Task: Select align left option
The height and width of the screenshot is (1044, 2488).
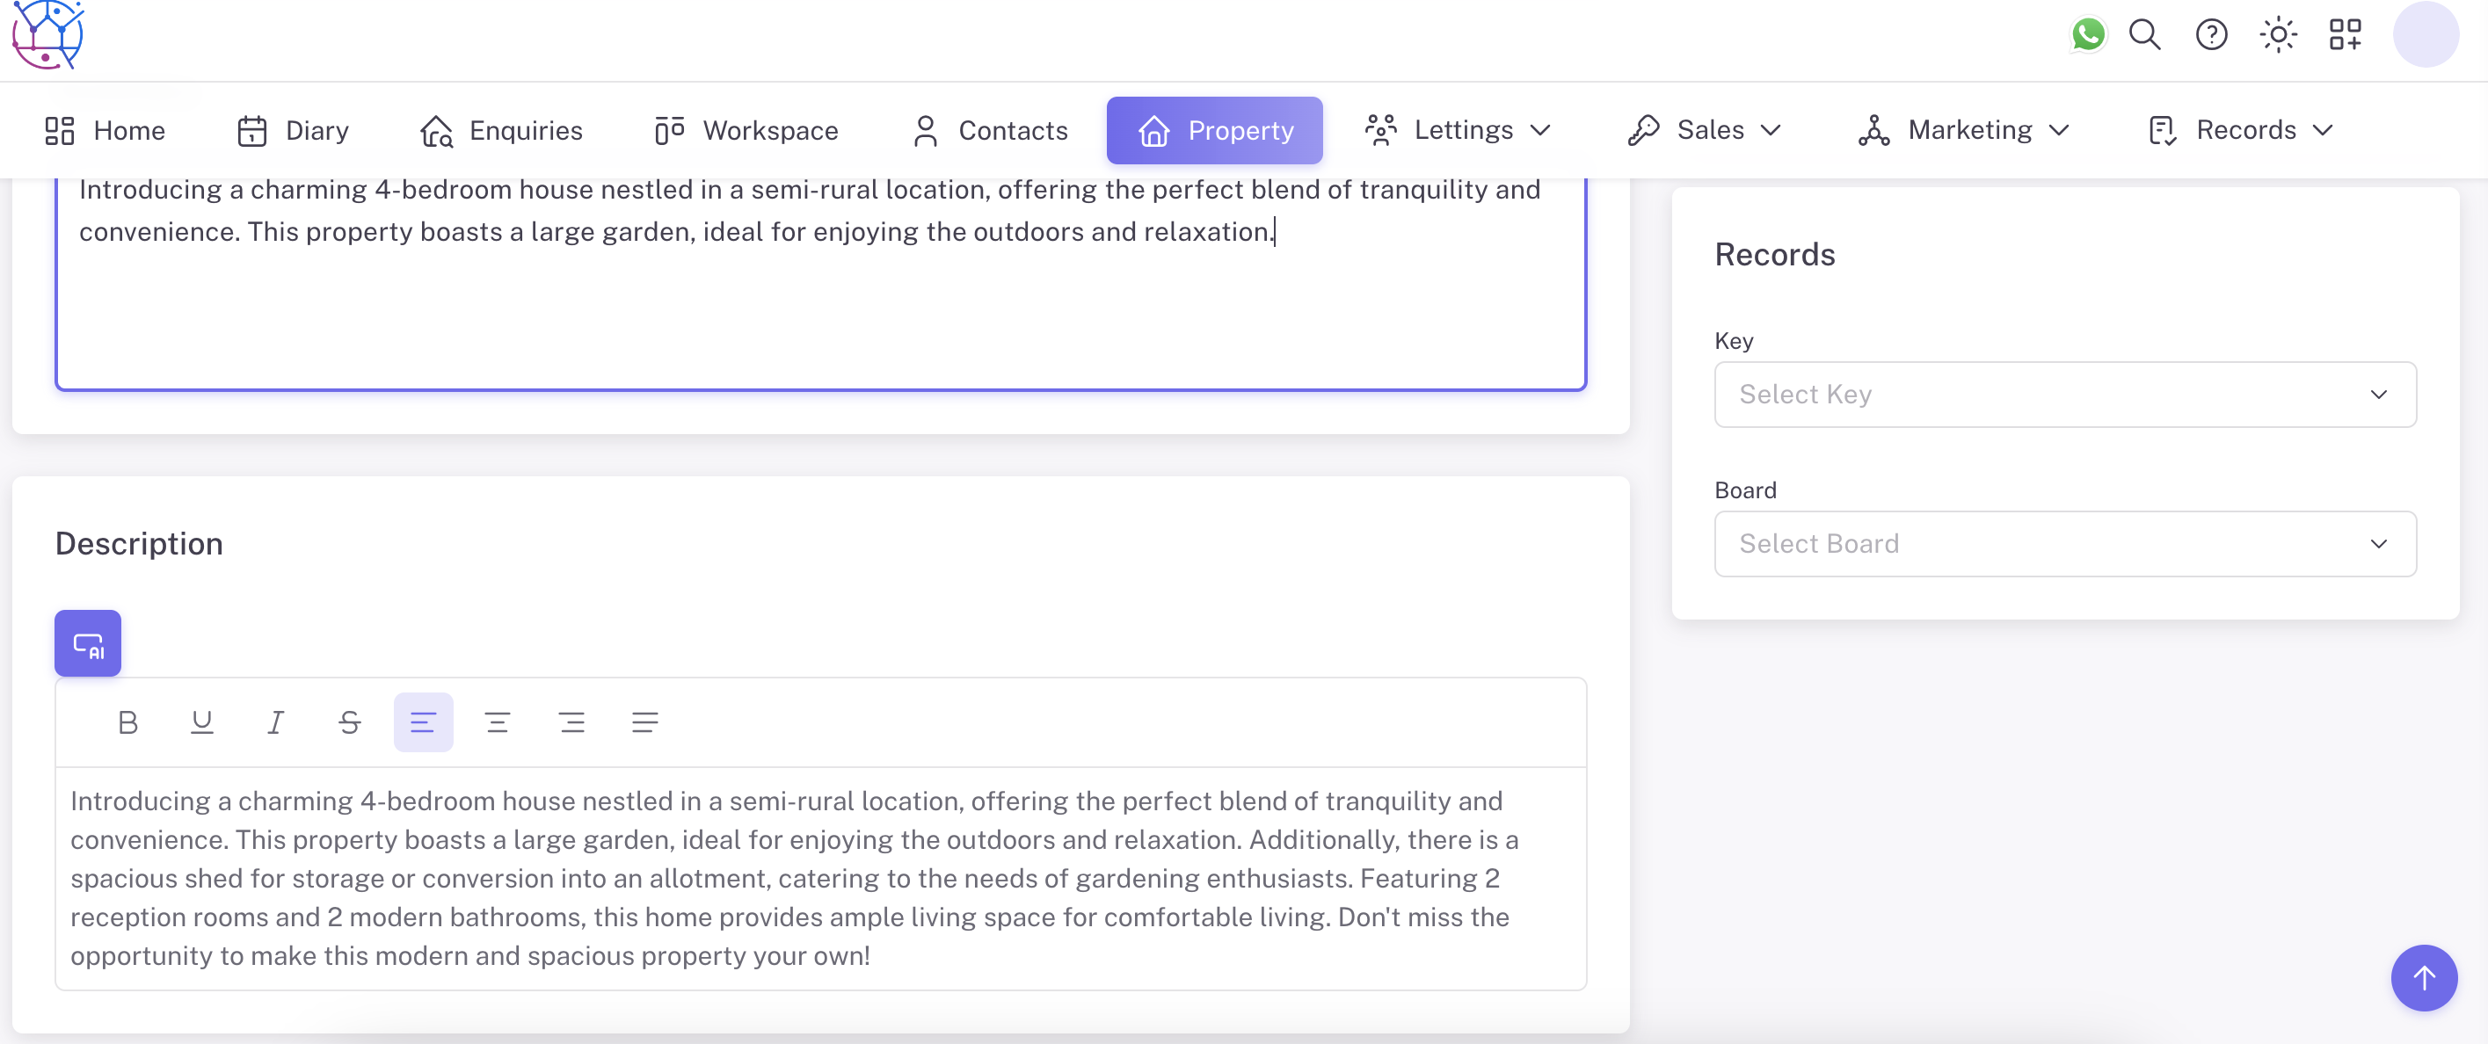Action: (423, 722)
